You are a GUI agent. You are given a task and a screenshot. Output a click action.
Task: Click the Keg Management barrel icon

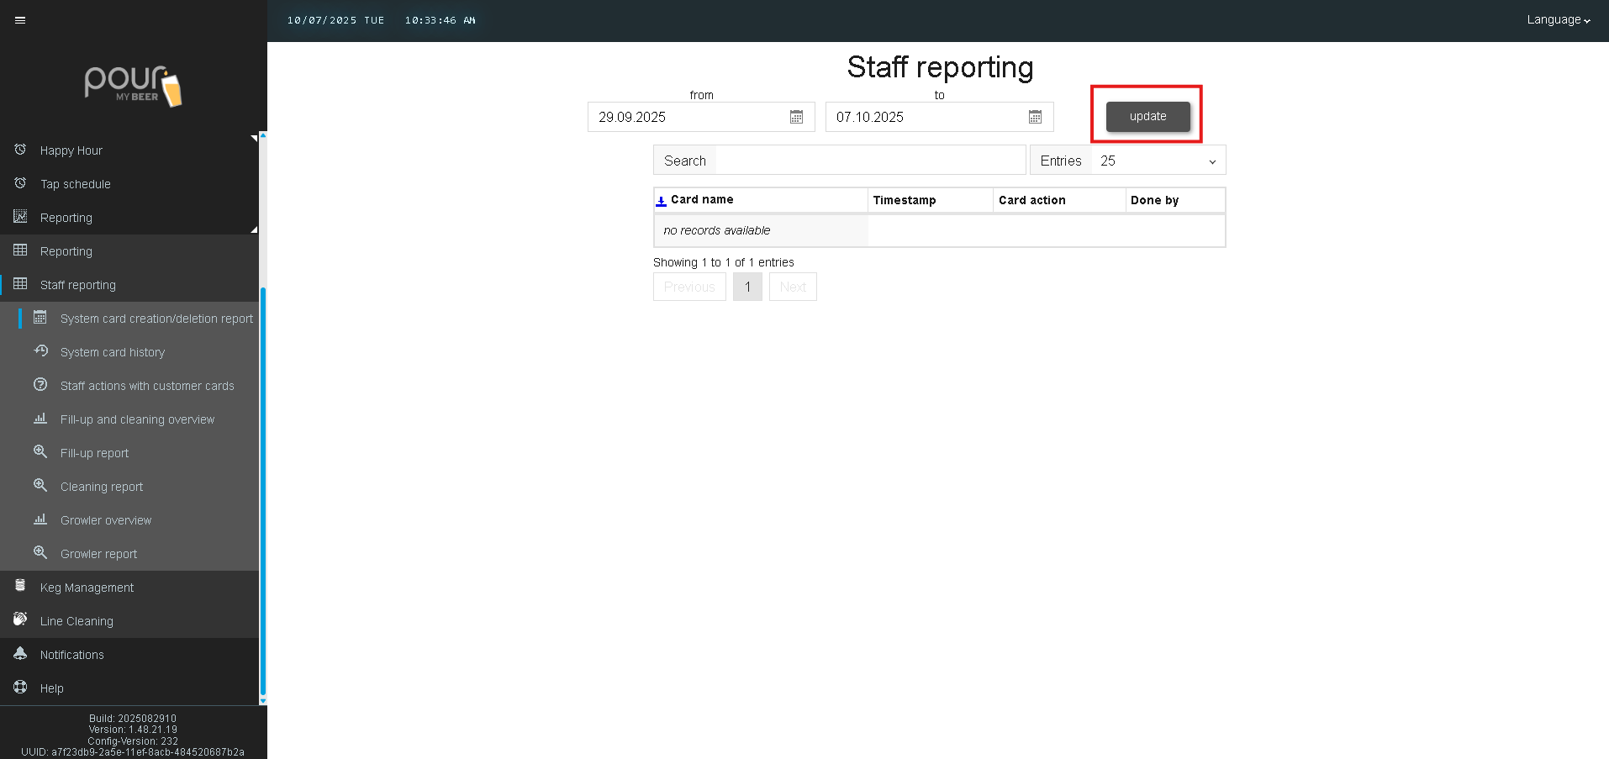point(20,586)
